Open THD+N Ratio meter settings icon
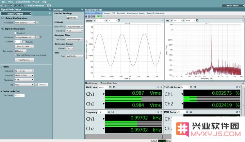 pyautogui.click(x=195, y=87)
